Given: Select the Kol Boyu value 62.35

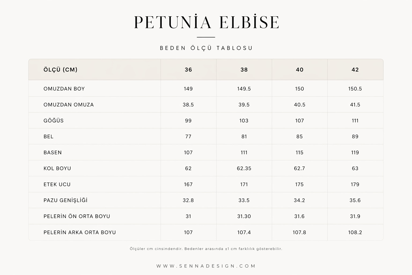Looking at the screenshot, I should point(244,168).
